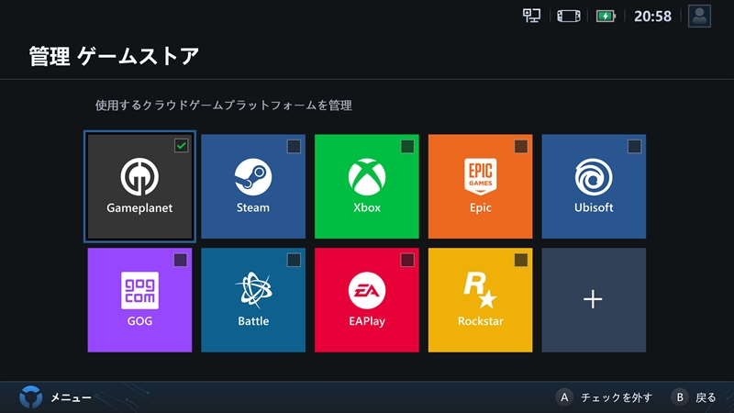Click the GOG label text

(x=139, y=321)
